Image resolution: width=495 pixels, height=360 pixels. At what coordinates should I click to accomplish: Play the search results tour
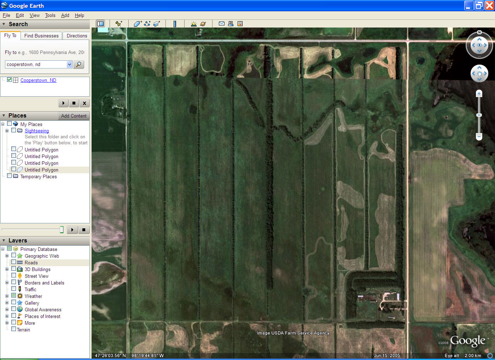click(x=63, y=103)
